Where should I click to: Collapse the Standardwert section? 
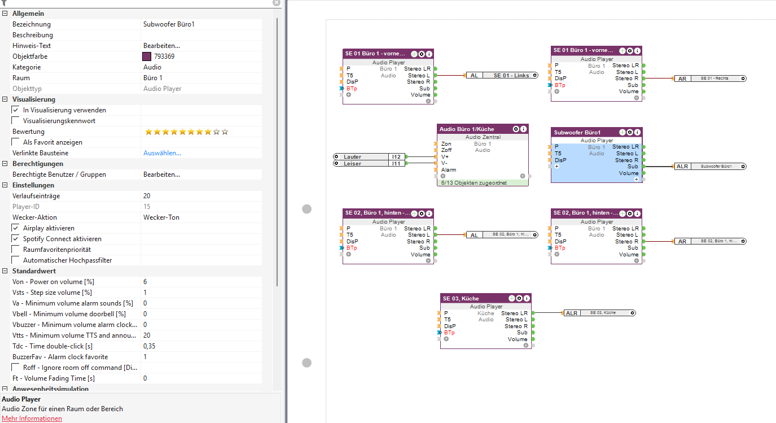[x=5, y=271]
